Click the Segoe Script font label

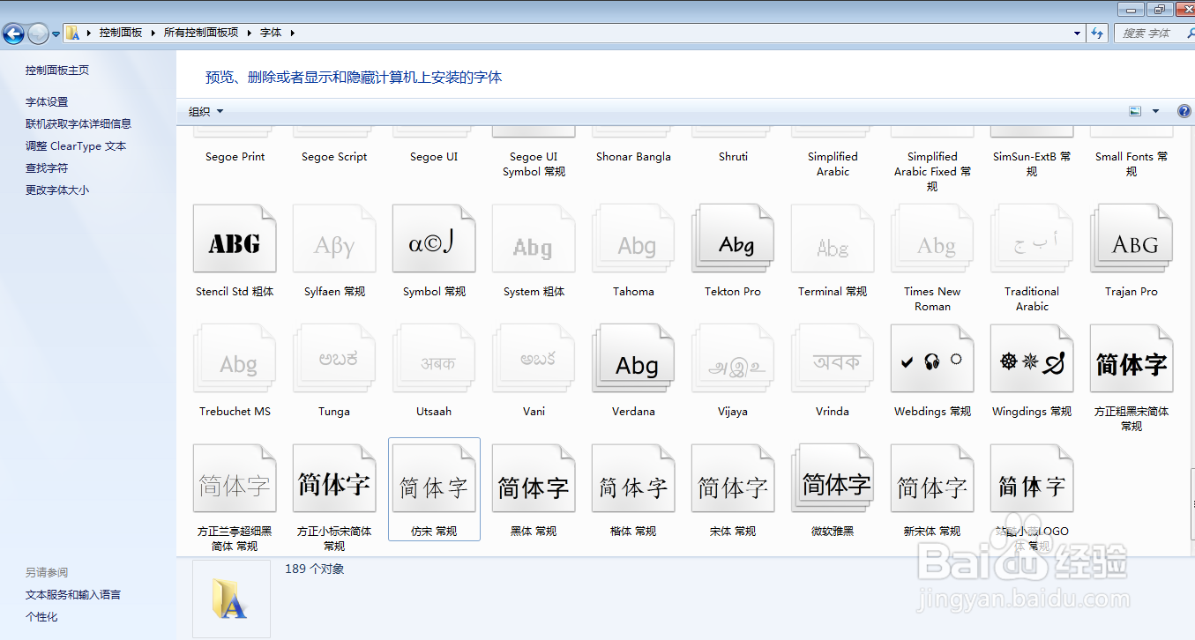point(334,157)
